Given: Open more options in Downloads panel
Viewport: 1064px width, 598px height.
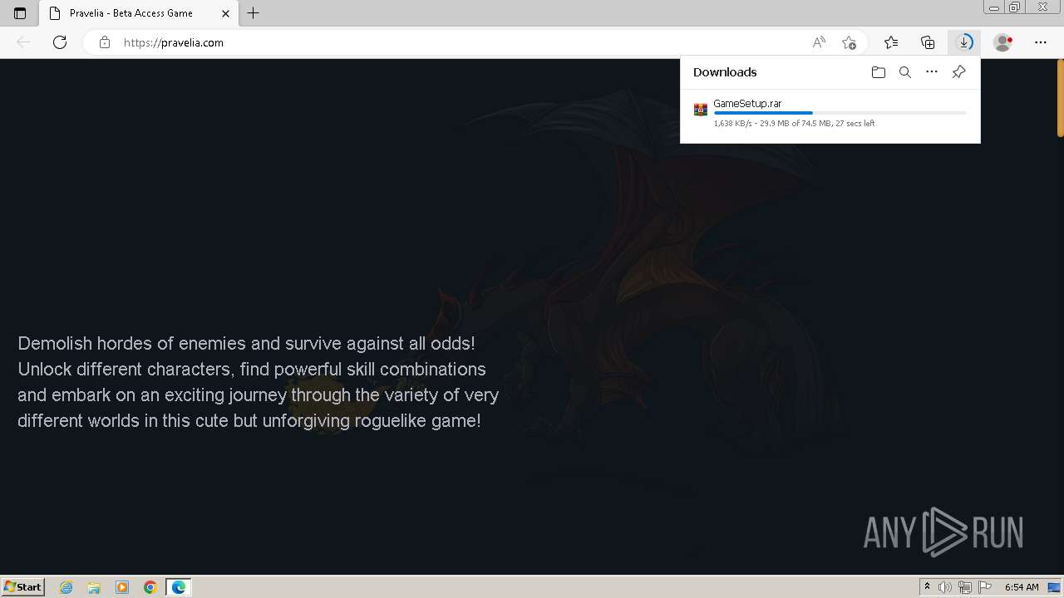Looking at the screenshot, I should click(932, 72).
